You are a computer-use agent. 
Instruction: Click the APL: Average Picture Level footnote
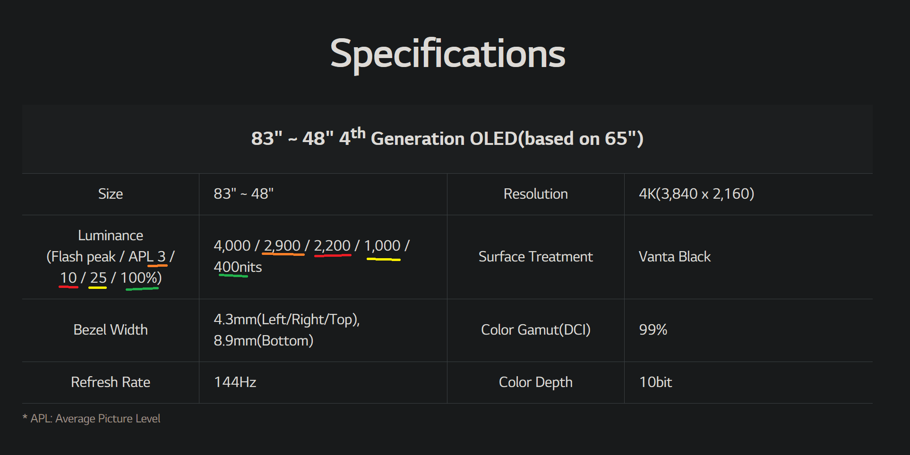pyautogui.click(x=95, y=419)
